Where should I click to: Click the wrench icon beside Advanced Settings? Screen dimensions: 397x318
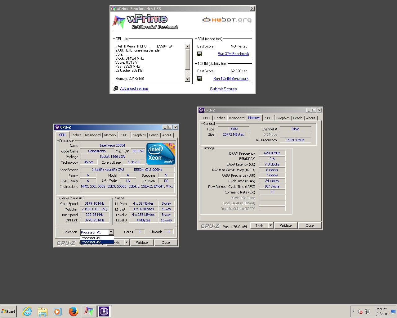point(115,89)
